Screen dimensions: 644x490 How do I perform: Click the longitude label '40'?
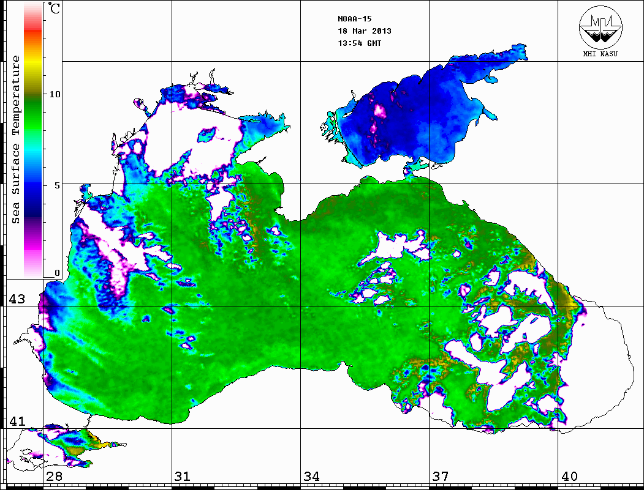point(569,476)
